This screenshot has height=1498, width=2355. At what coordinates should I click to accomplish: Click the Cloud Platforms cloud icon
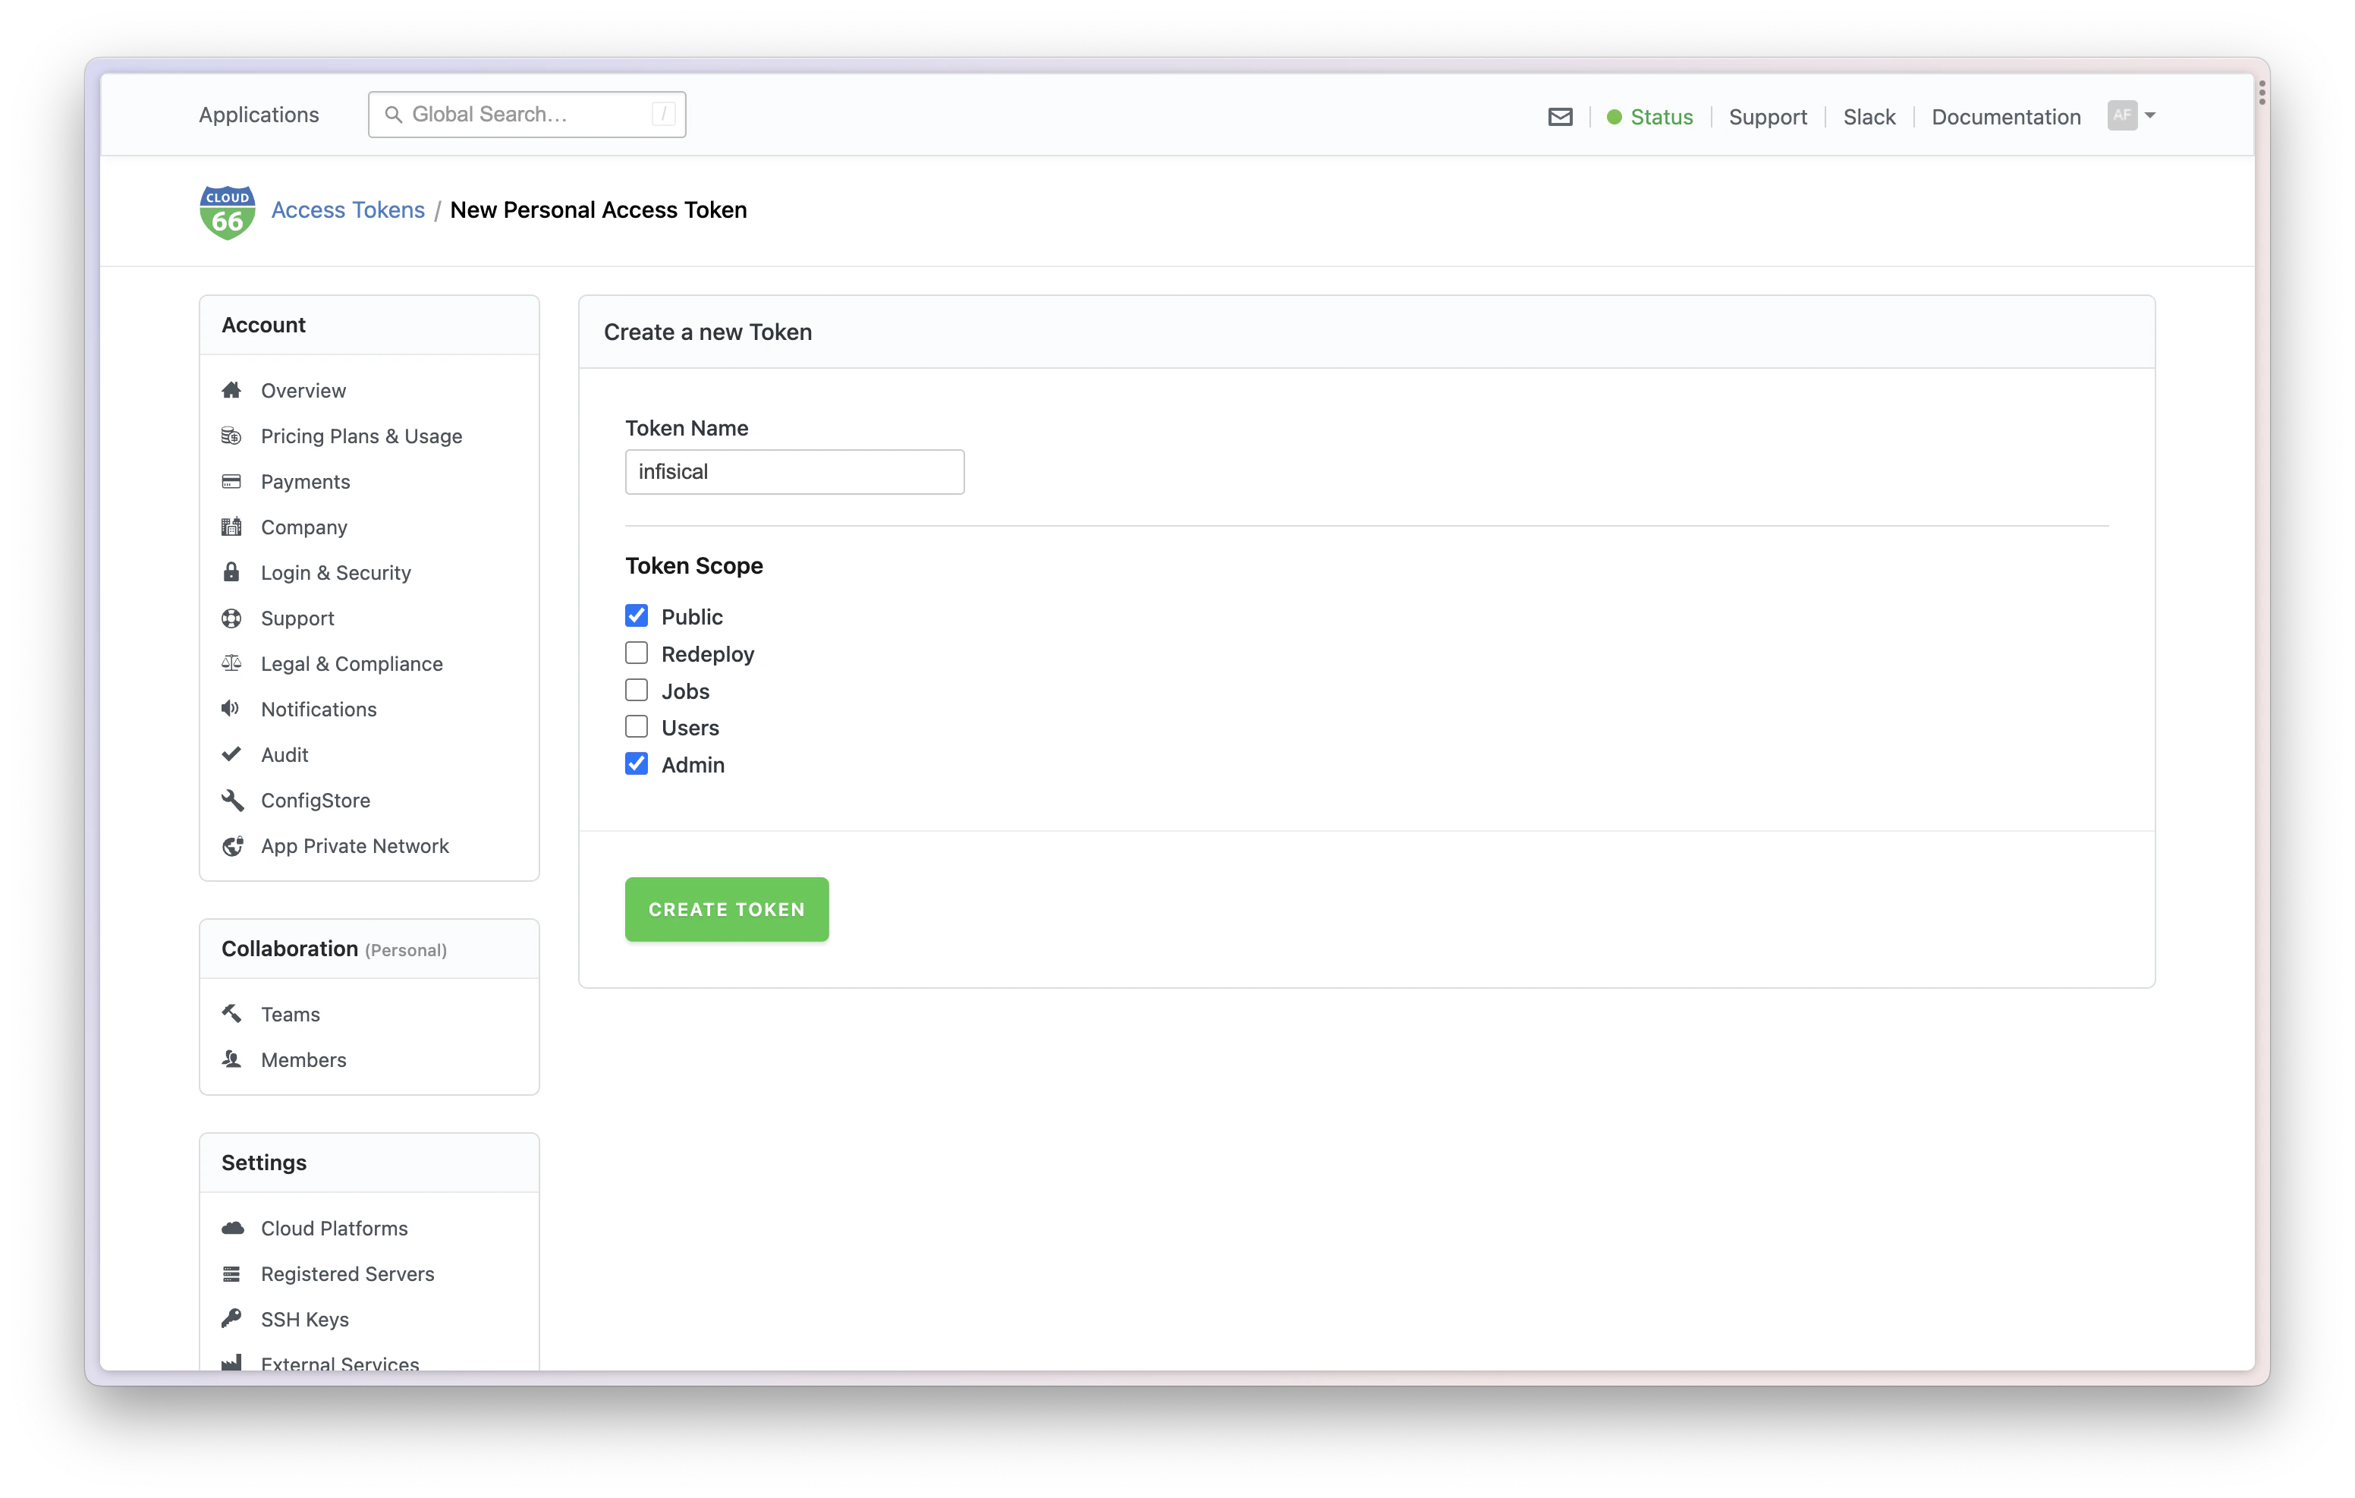[x=232, y=1228]
